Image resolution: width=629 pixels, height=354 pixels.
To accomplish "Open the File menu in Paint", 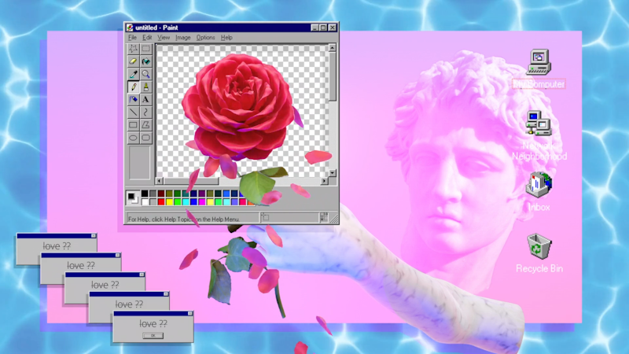I will [132, 38].
